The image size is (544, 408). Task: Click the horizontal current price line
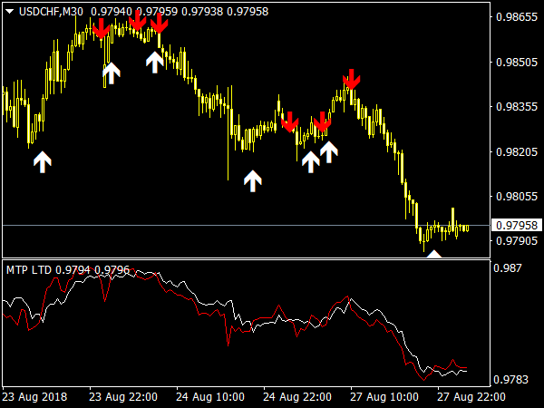click(247, 226)
